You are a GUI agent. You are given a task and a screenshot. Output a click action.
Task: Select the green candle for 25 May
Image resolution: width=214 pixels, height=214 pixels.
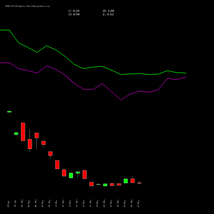126,181
